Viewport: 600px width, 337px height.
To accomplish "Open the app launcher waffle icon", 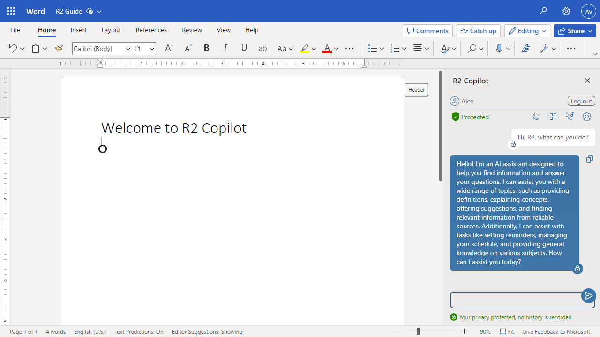I will (x=11, y=11).
